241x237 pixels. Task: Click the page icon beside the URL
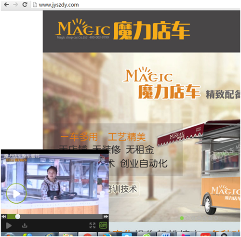35,5
